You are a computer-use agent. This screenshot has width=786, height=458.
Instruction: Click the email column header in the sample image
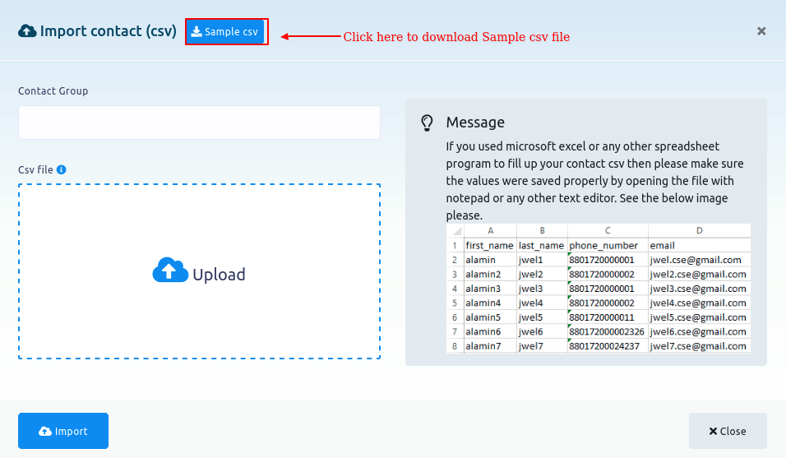[663, 245]
